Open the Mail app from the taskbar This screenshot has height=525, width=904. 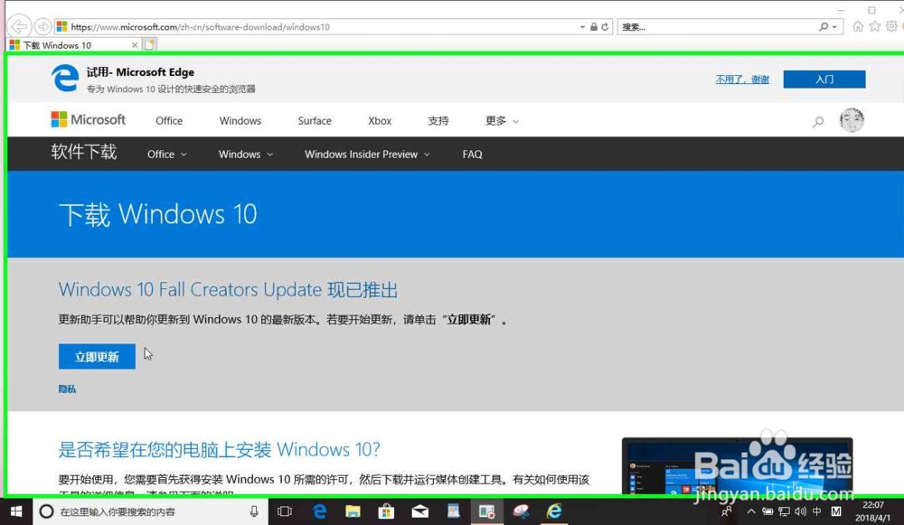[419, 512]
